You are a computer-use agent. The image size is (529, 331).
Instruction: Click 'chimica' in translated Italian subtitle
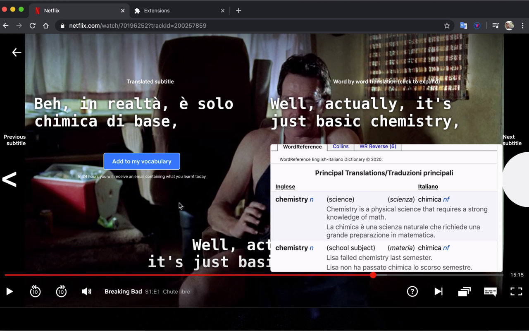pyautogui.click(x=65, y=121)
